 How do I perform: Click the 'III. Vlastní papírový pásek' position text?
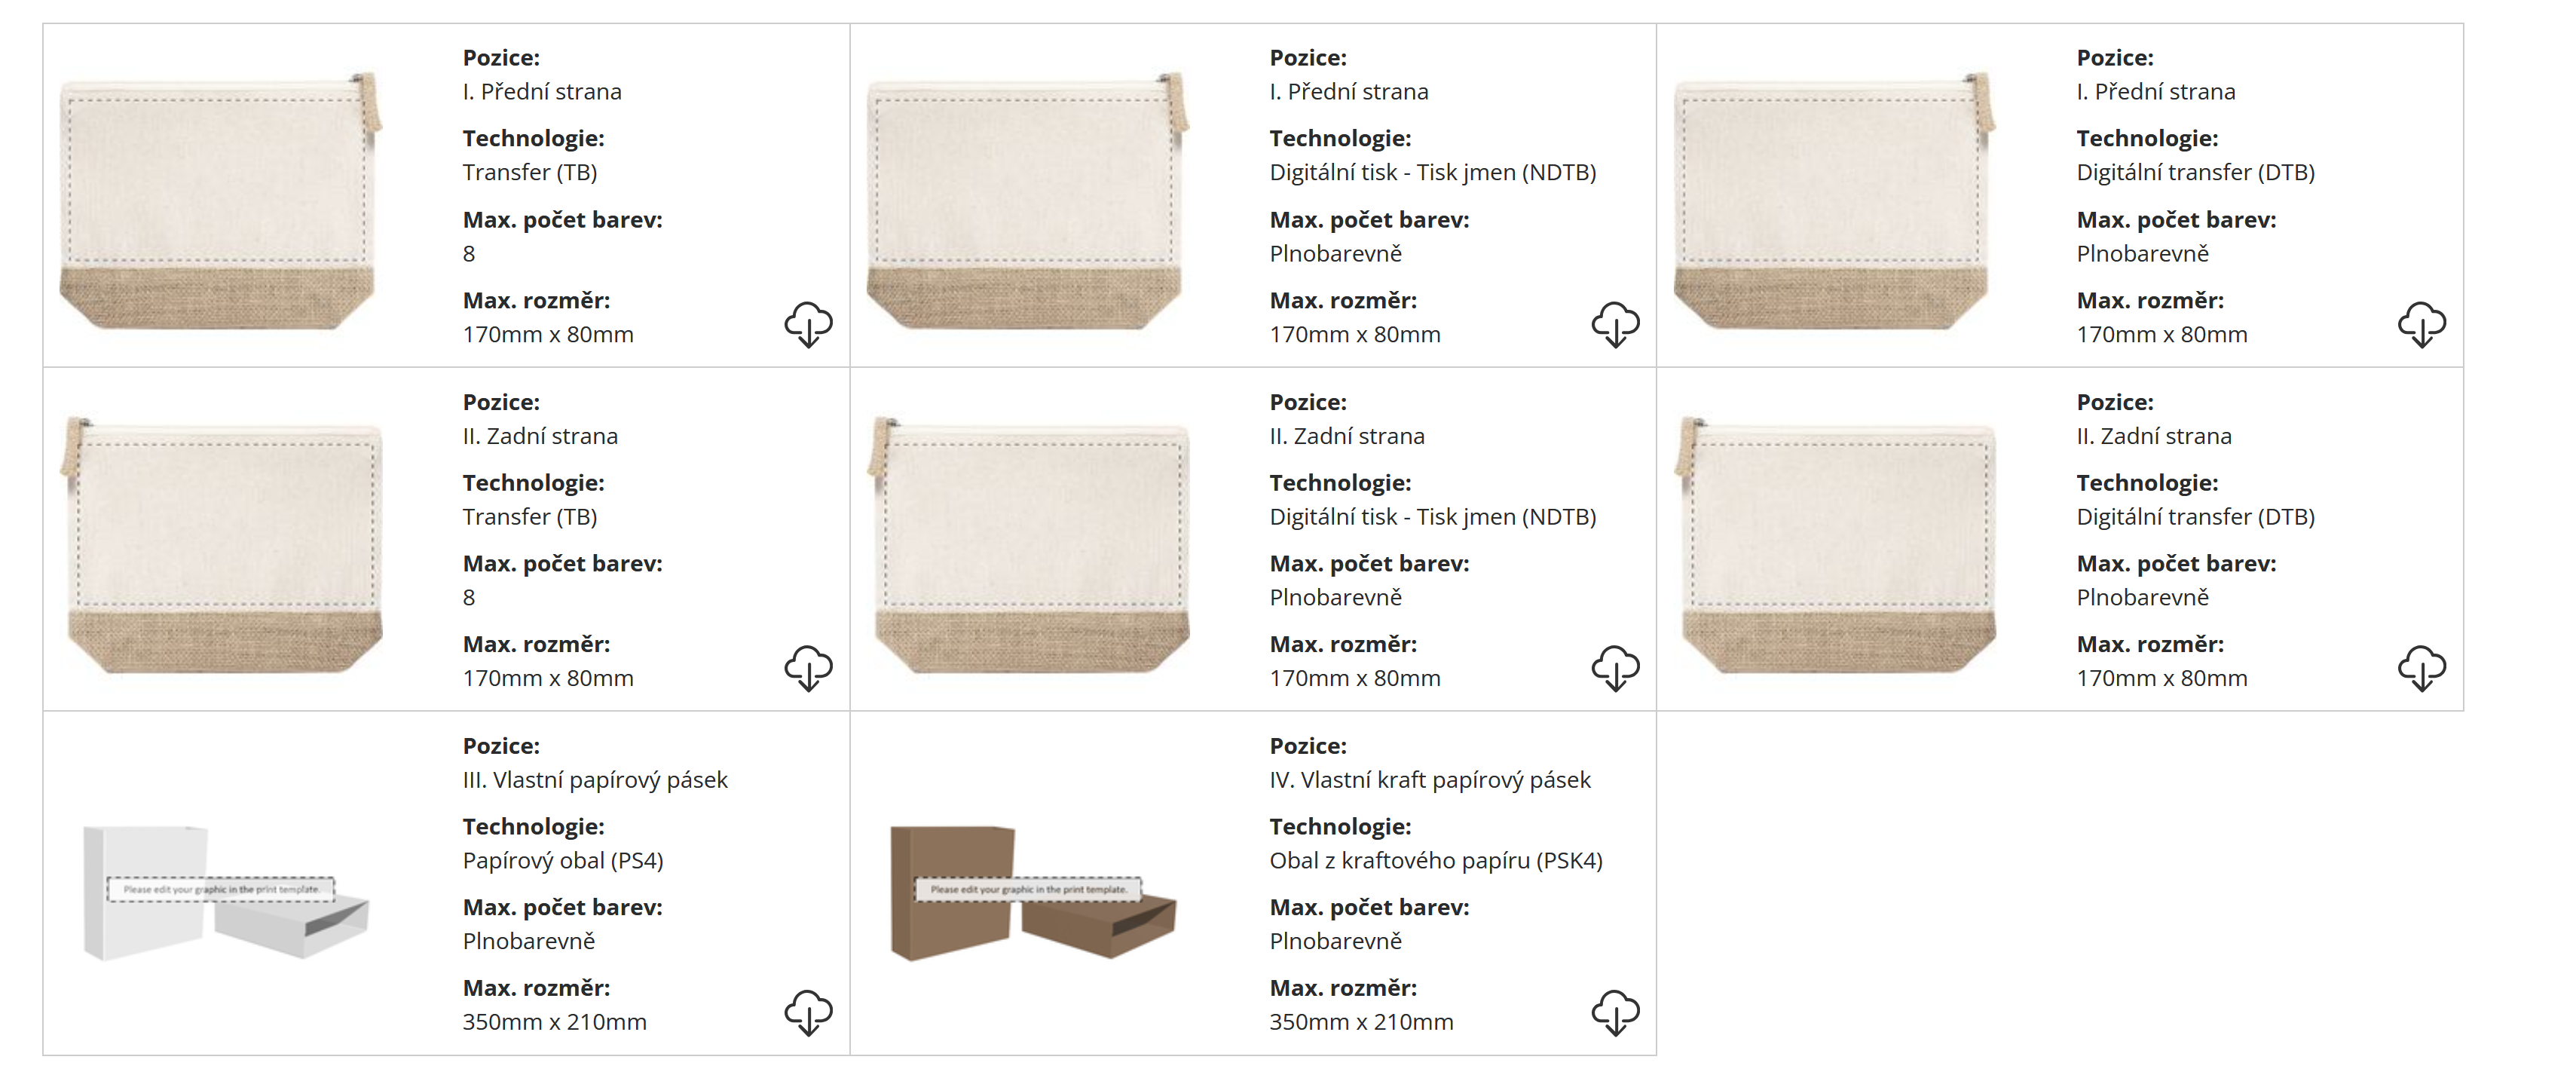[x=595, y=780]
